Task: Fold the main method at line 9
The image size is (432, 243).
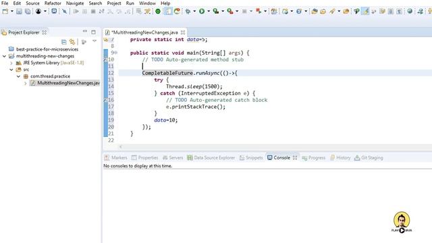Action: pos(116,53)
